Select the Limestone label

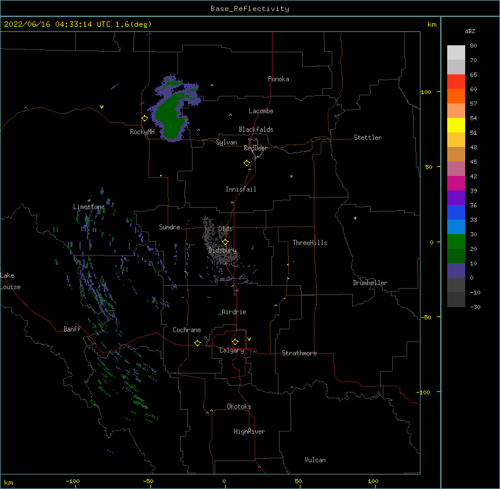(x=89, y=207)
